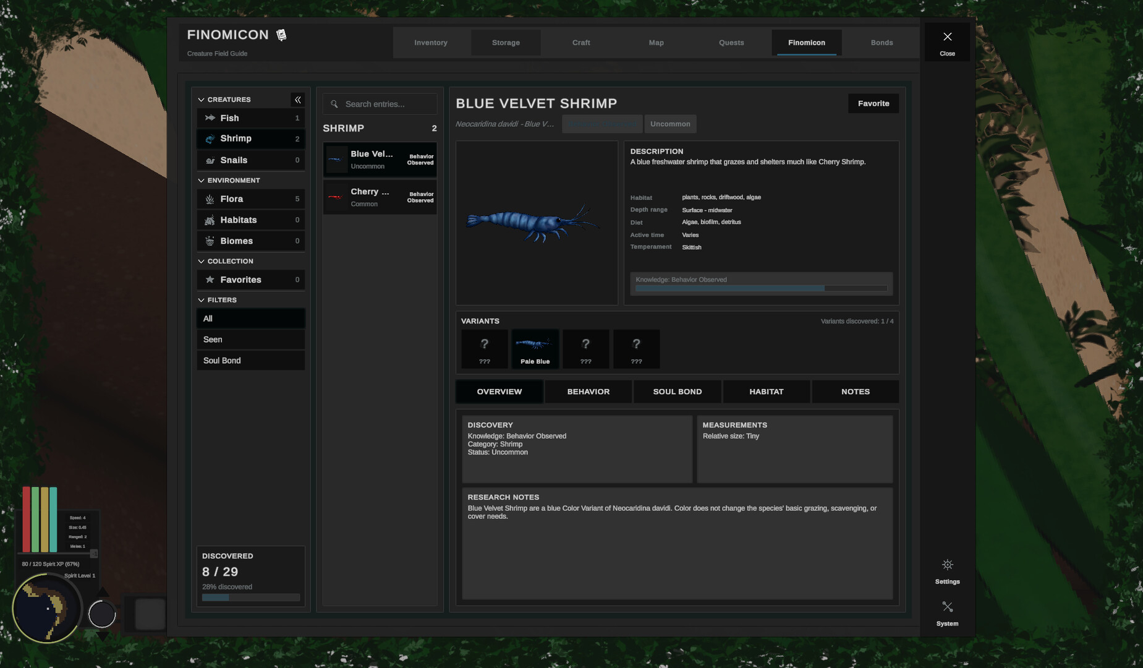Click the Knowledge progress bar
Image resolution: width=1143 pixels, height=668 pixels.
[761, 288]
